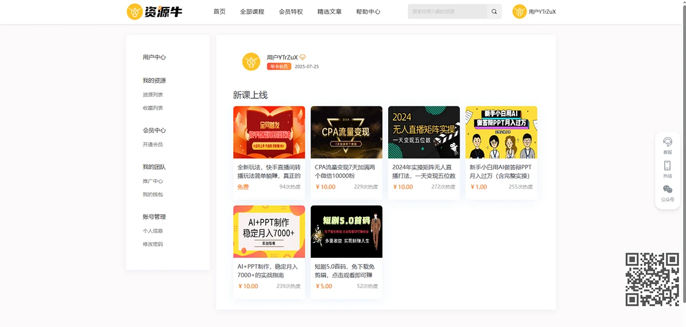Click the 年卡会员 badge
686x327 pixels.
(x=279, y=66)
